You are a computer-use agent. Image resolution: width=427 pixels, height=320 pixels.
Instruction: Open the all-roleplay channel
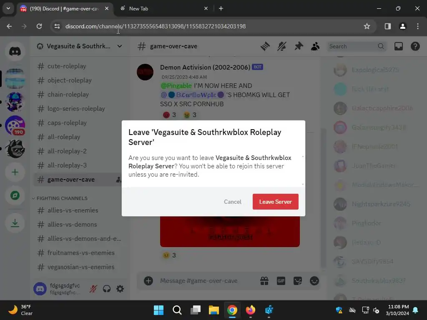(64, 137)
